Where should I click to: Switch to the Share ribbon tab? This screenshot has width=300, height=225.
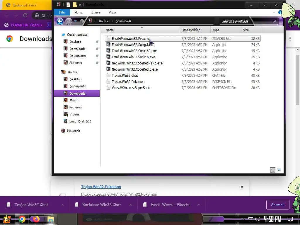pyautogui.click(x=96, y=12)
